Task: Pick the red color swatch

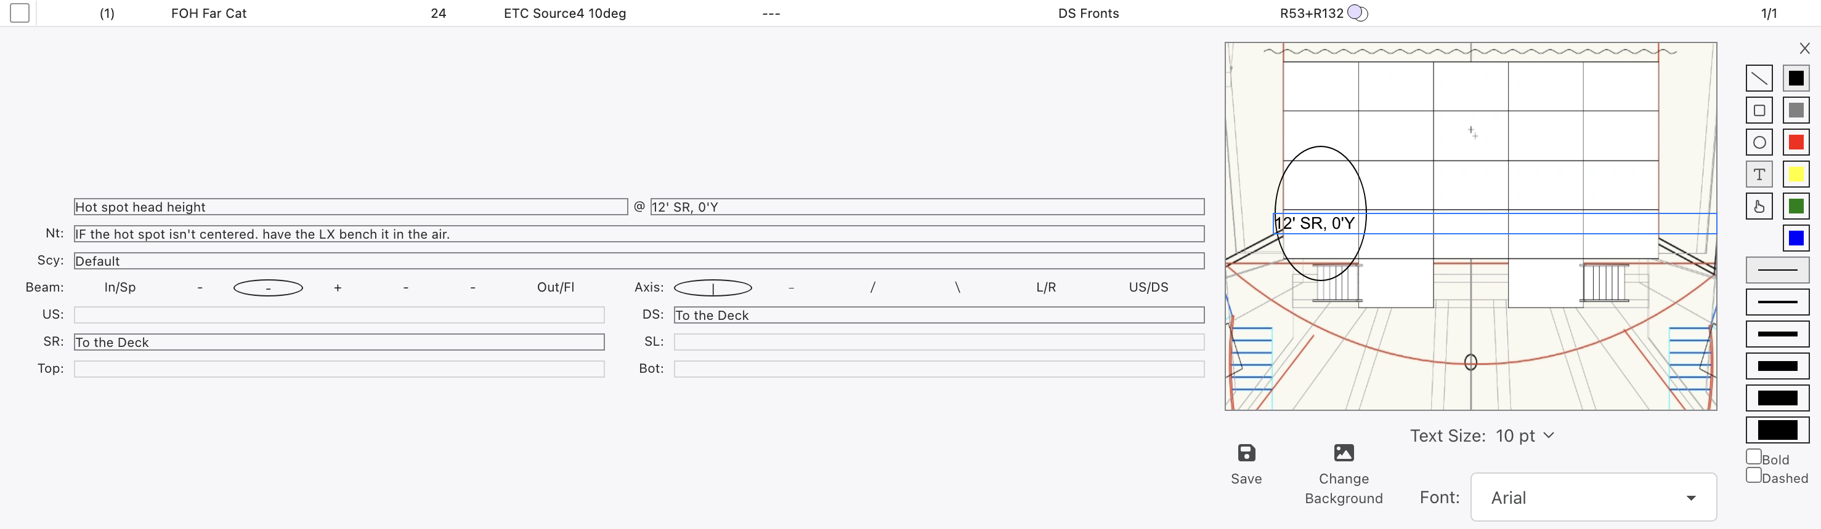Action: 1796,143
